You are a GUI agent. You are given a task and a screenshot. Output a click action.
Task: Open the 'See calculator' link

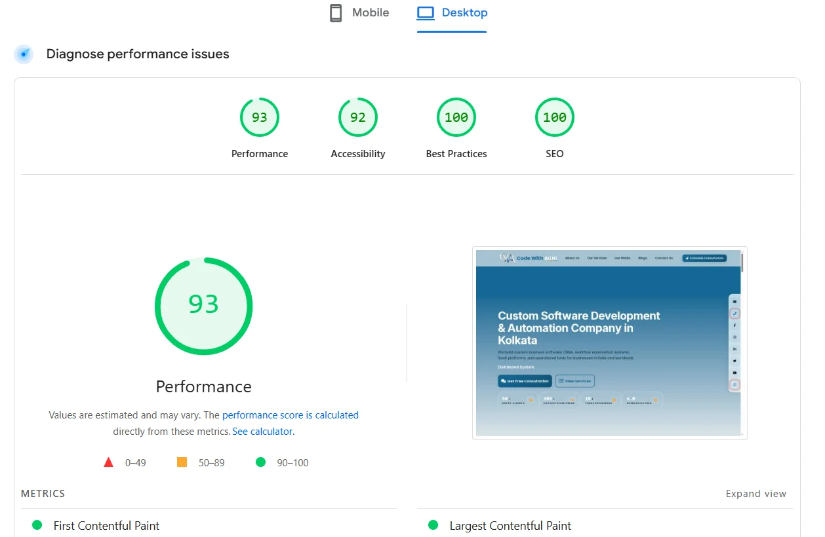(x=262, y=432)
